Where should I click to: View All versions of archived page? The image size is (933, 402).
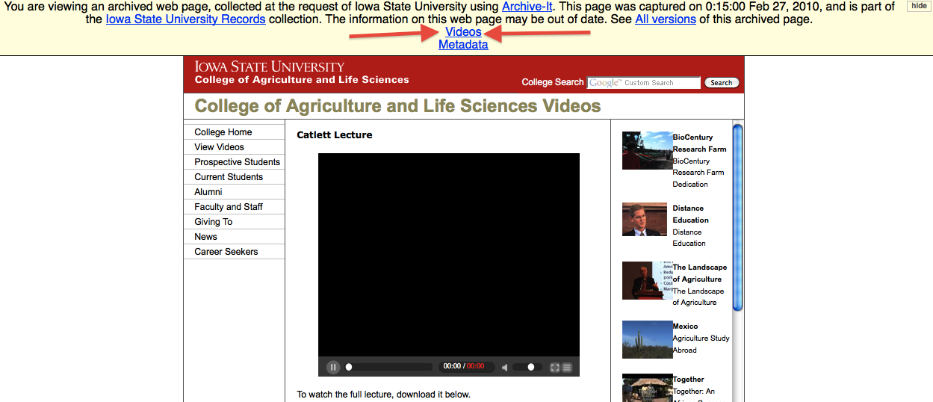pyautogui.click(x=665, y=19)
